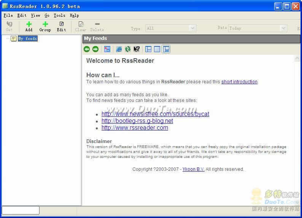This screenshot has width=302, height=218.
Task: Click the How can I... heading
Action: coord(103,75)
